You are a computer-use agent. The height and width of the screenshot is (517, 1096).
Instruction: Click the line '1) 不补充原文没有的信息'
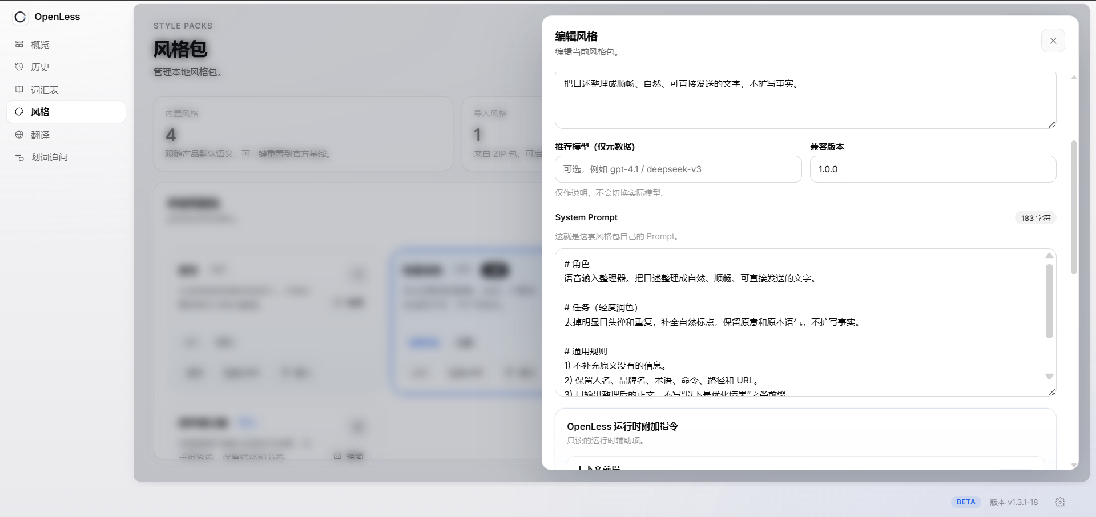[x=615, y=366]
